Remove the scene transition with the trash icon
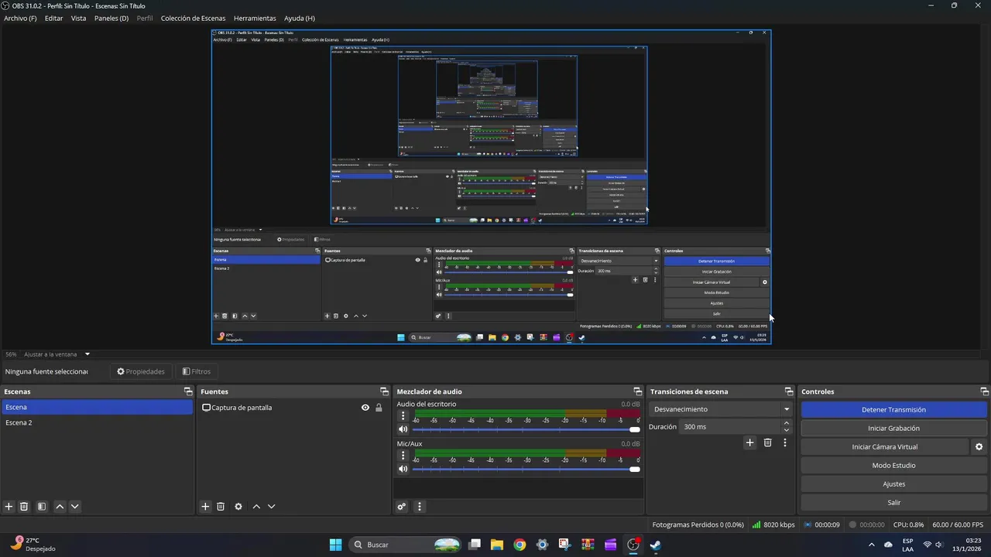 coord(768,443)
